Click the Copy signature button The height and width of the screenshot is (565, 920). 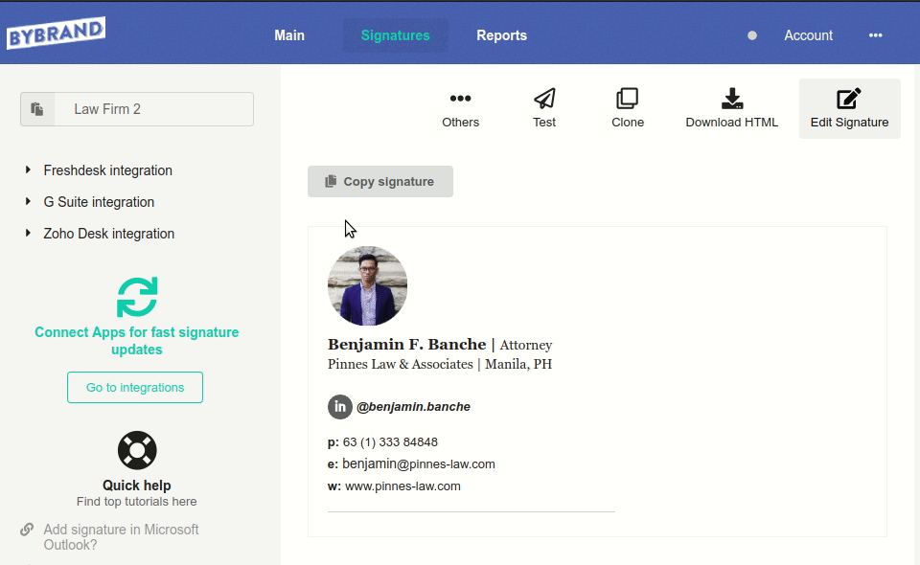380,182
